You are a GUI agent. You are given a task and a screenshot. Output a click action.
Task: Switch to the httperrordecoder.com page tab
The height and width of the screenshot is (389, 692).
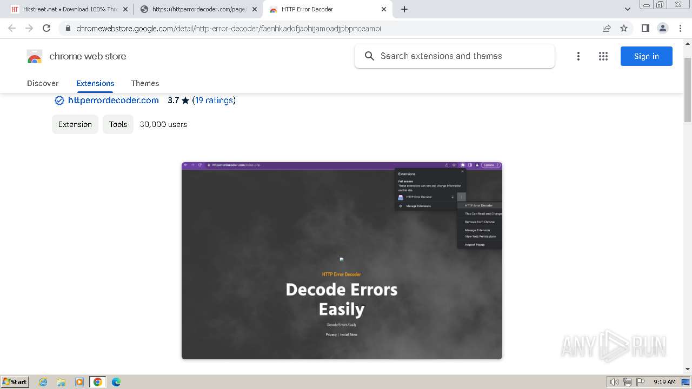pos(198,9)
